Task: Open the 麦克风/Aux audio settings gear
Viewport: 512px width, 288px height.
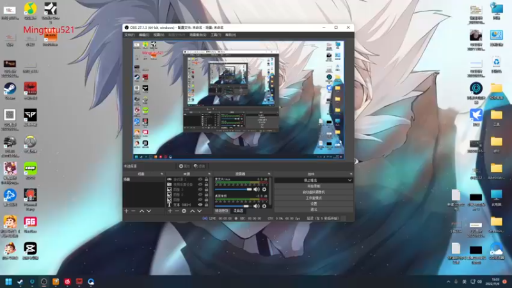Action: [264, 189]
